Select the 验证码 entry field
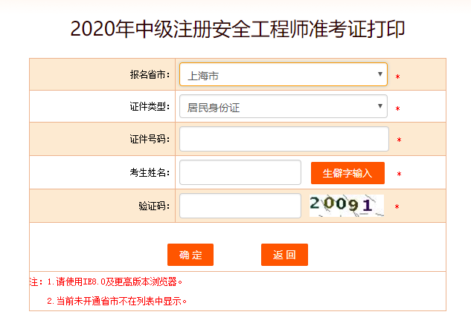This screenshot has width=471, height=332. [240, 206]
